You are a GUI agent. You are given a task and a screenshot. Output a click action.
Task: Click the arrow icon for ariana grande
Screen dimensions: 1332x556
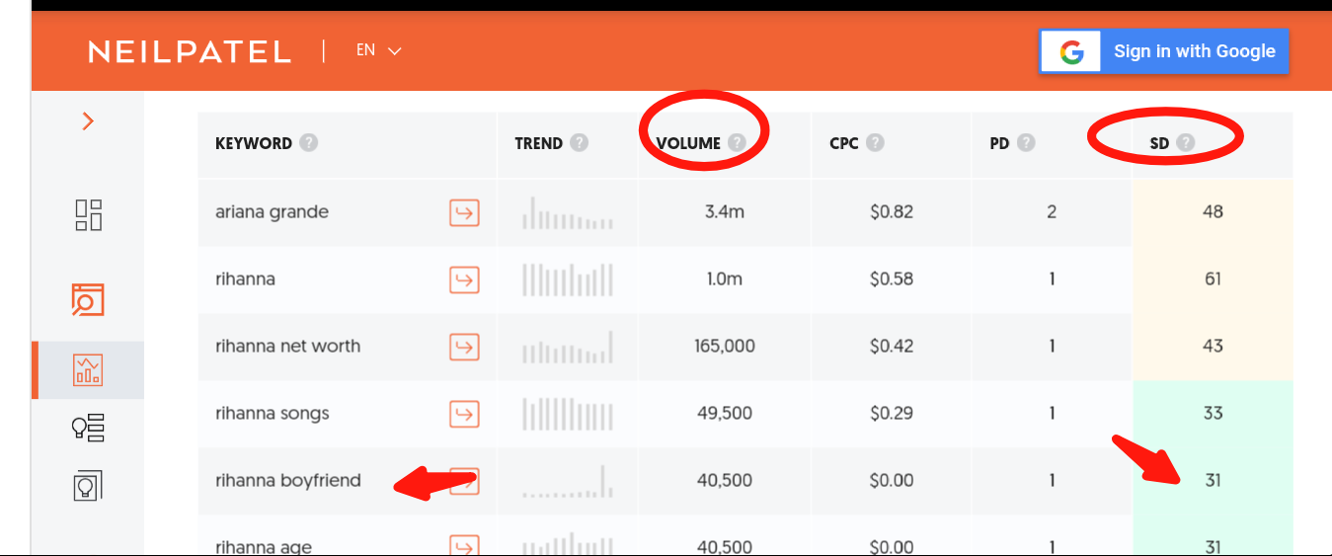[x=464, y=212]
